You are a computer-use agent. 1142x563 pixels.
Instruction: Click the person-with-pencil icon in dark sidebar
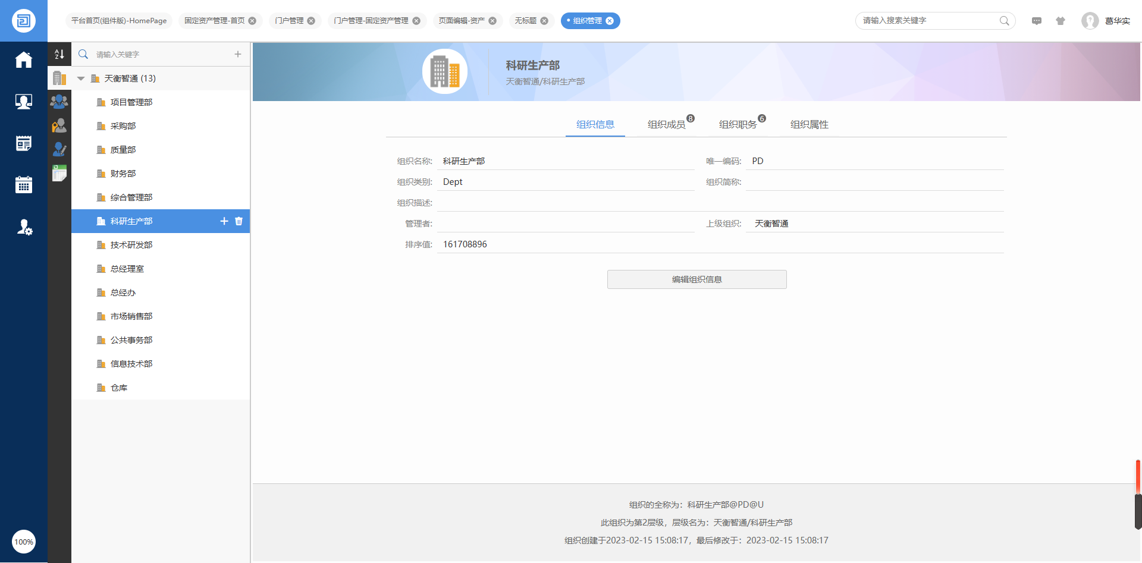click(x=59, y=149)
